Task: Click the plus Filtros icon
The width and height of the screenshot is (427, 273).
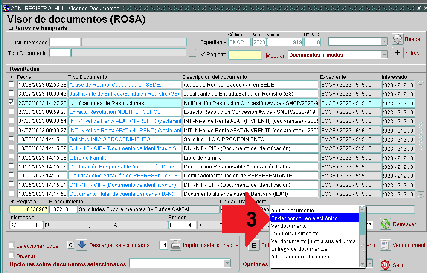Action: (x=398, y=53)
